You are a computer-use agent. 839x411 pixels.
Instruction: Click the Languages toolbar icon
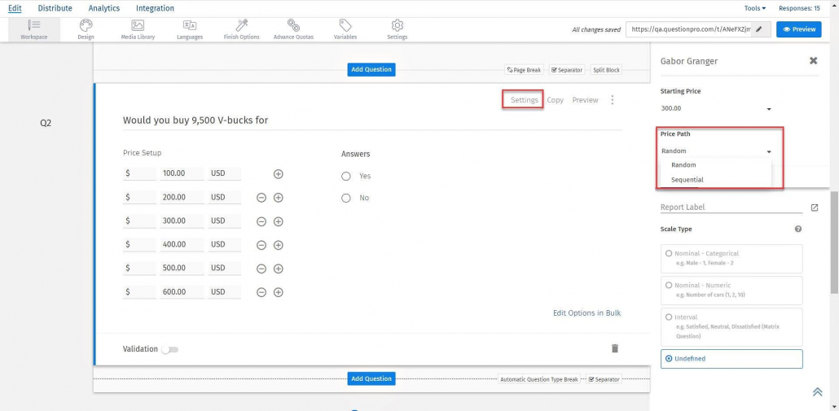click(x=189, y=26)
